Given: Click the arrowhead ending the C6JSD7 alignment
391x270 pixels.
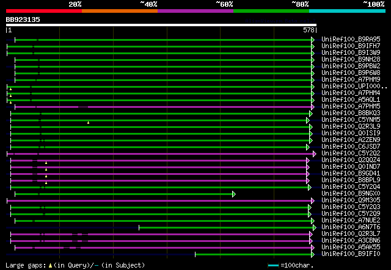Looking at the screenshot, I should click(x=308, y=147).
